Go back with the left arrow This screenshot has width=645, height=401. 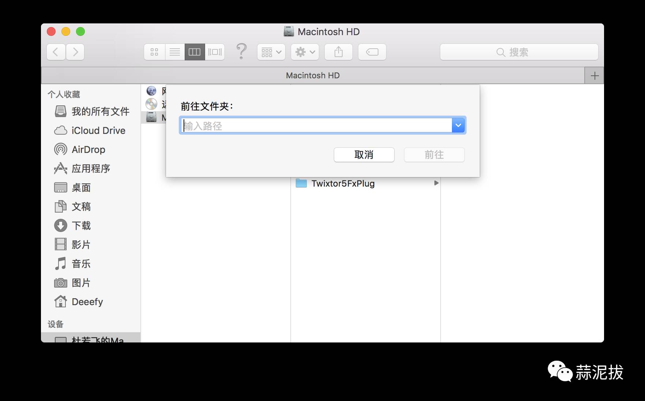(56, 52)
